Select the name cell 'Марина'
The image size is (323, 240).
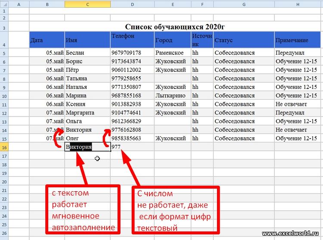(87, 96)
